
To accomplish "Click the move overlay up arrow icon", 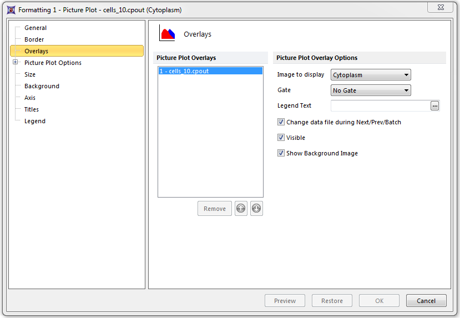I will point(241,209).
